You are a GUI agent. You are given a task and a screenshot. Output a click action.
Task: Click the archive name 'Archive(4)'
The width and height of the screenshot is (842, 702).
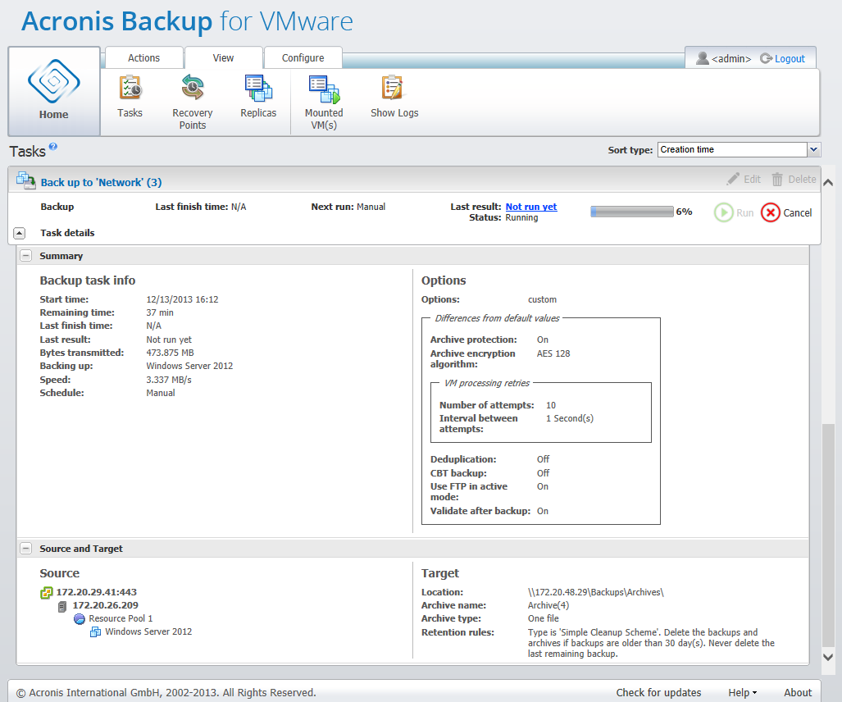point(548,605)
